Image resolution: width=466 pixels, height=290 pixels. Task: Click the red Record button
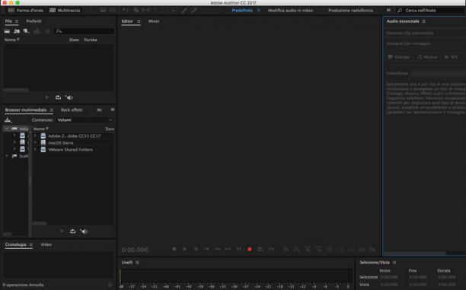(250, 249)
